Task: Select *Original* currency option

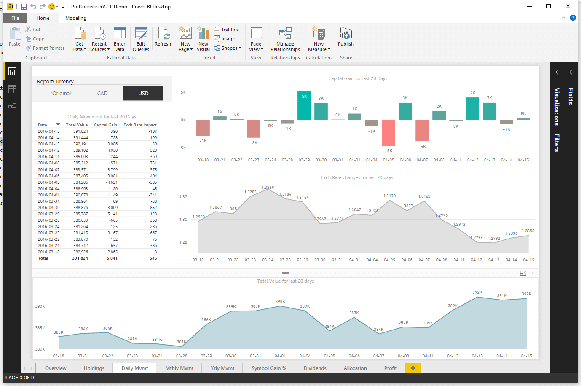Action: pyautogui.click(x=62, y=94)
